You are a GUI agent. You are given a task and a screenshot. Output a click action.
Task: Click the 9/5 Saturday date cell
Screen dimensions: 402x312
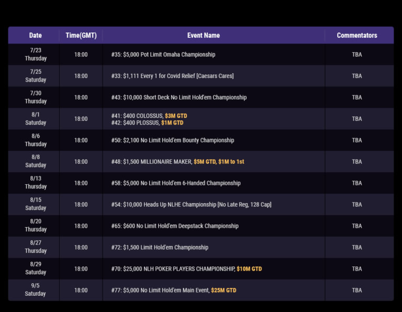(36, 290)
